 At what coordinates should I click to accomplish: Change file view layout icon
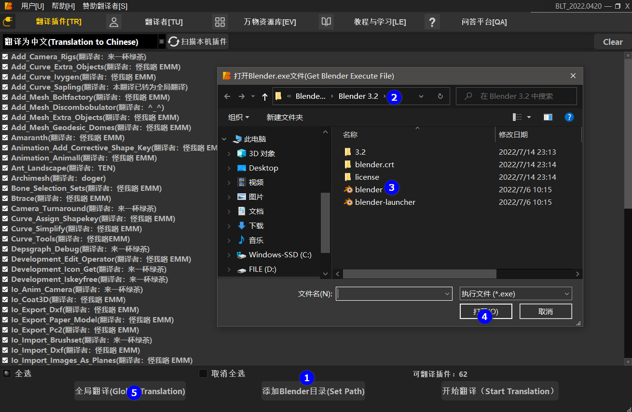coord(517,117)
